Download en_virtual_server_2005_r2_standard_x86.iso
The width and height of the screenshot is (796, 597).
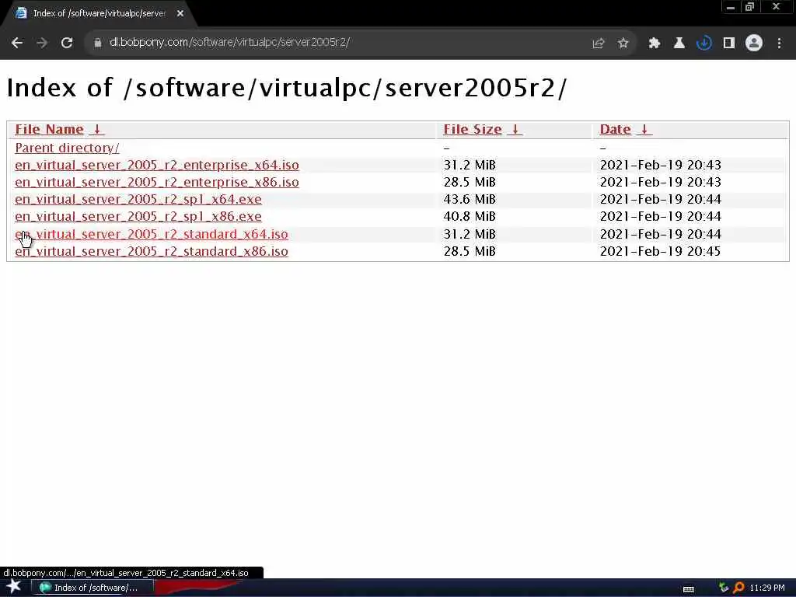(x=152, y=252)
